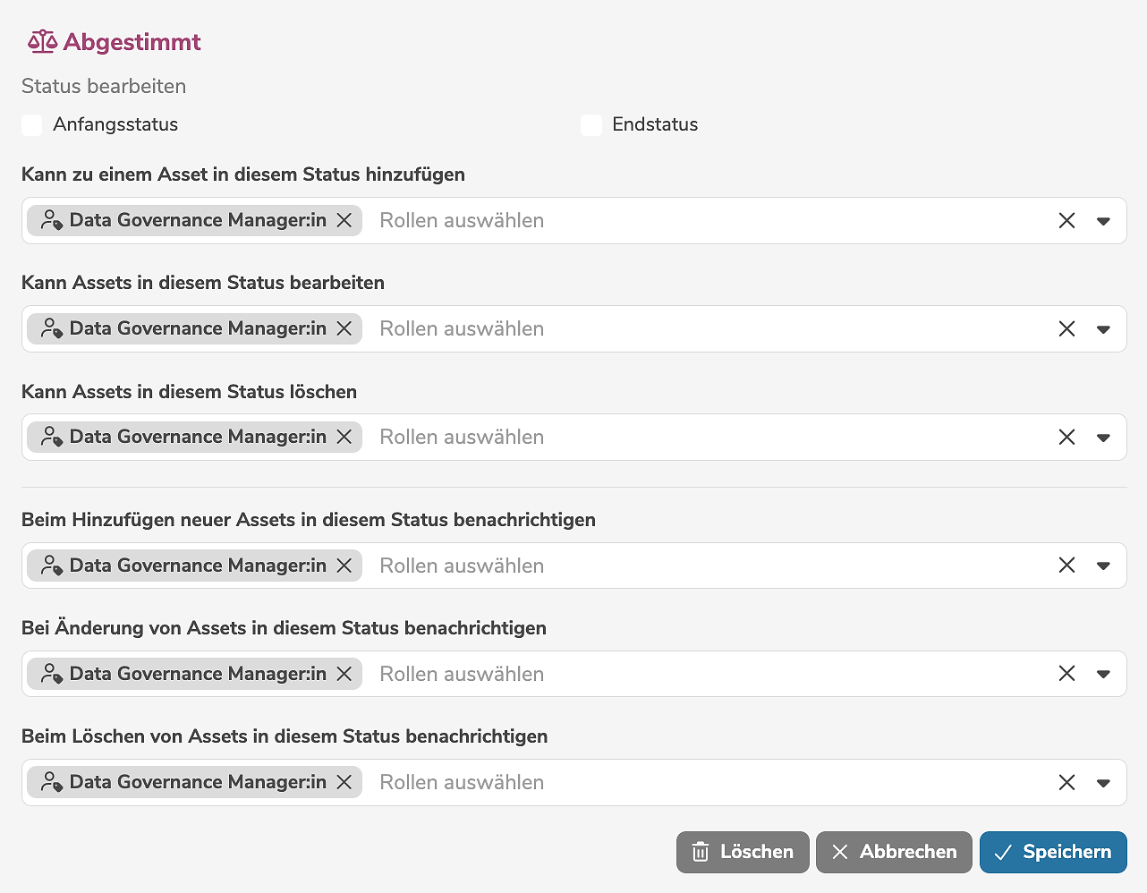
Task: Remove role tag from 'Bei Änderung benachrichtigen' field
Action: (344, 674)
